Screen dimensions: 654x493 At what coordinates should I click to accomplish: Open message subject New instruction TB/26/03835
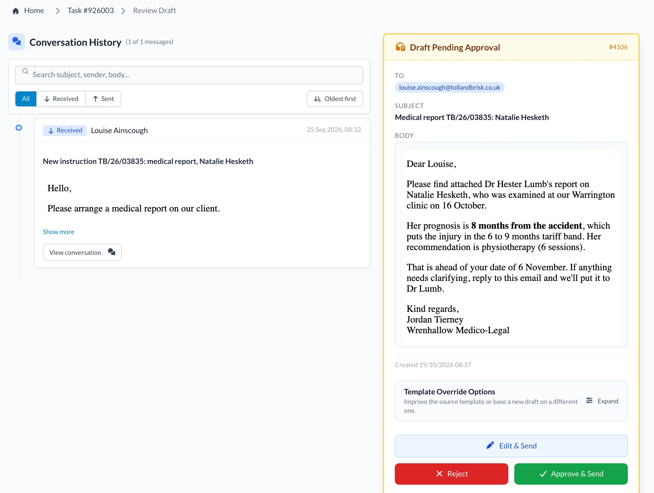tap(148, 161)
